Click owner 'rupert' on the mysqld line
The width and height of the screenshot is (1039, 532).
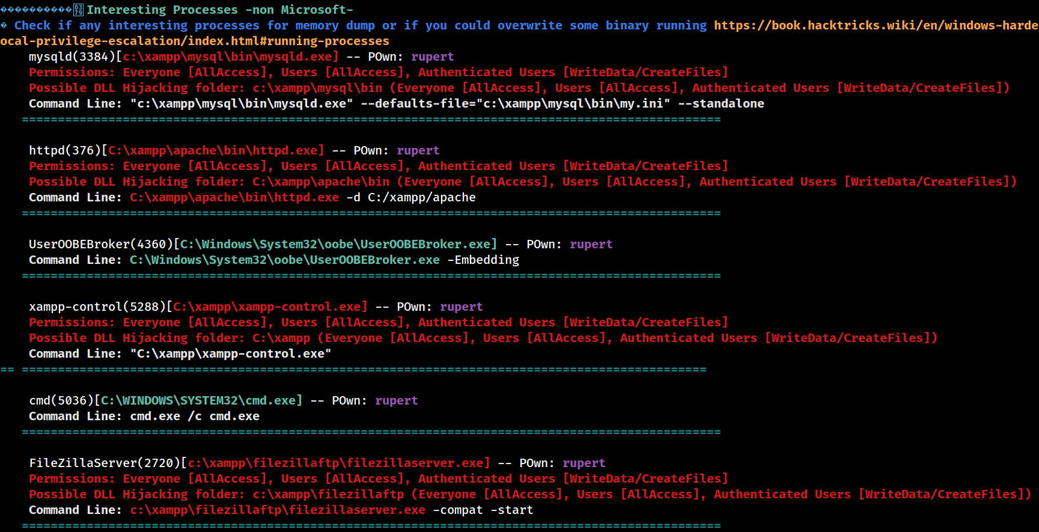tap(433, 57)
